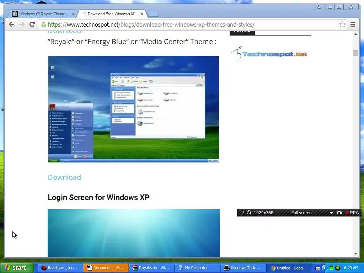
Task: Click the Login Screen for Windows XP heading
Action: pyautogui.click(x=98, y=197)
